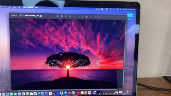Click the Thu Dec 21 date and time

129,10
